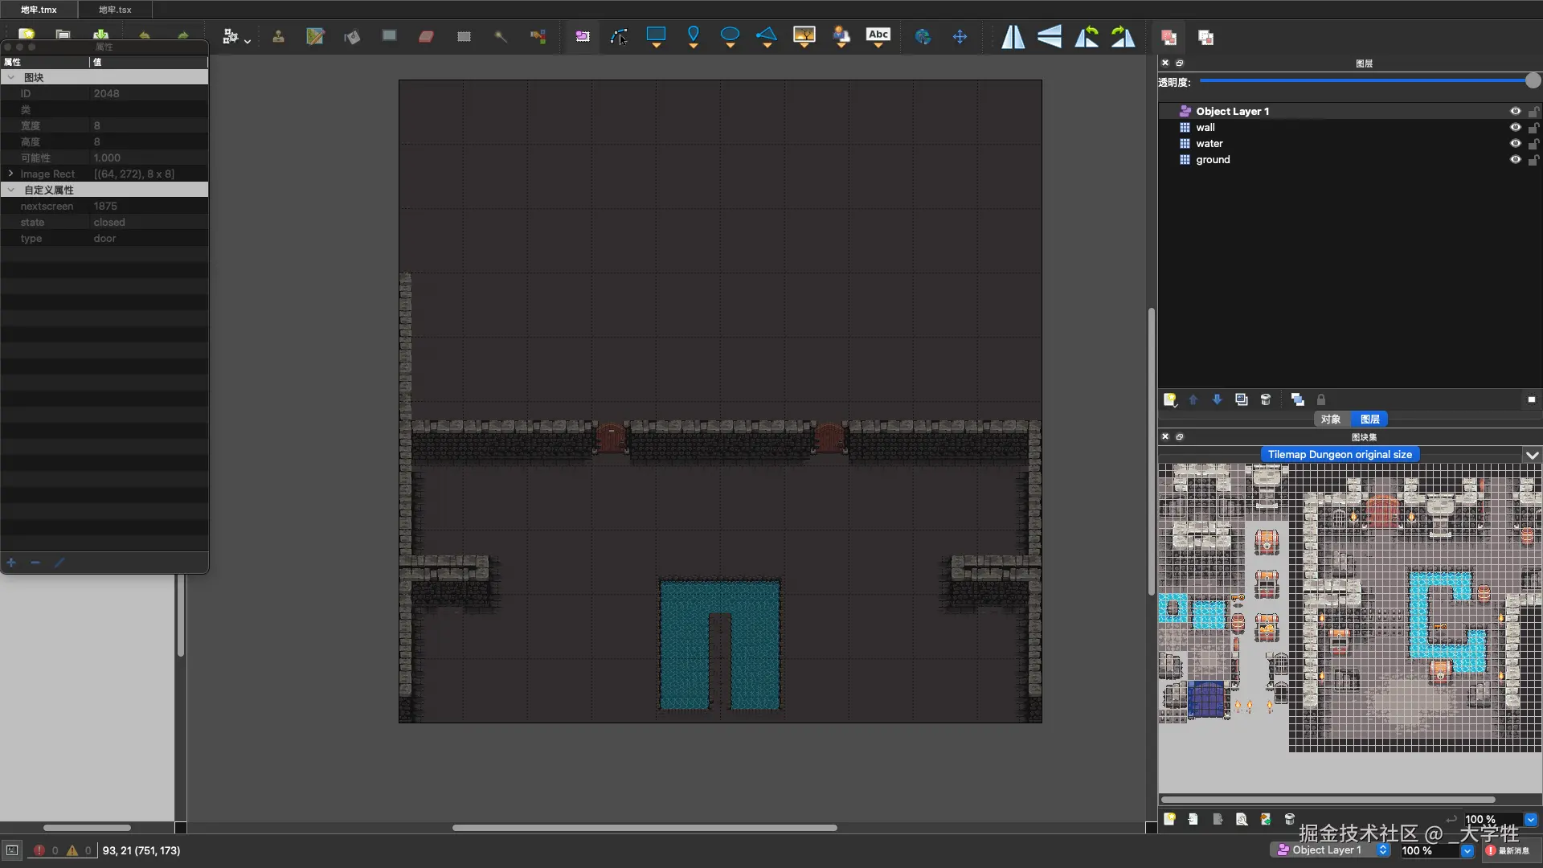Select the Insert Polygon tool

click(x=767, y=35)
